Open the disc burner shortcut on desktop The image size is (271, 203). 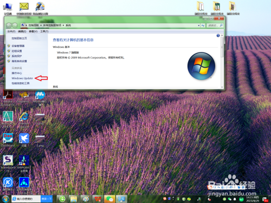(40, 9)
